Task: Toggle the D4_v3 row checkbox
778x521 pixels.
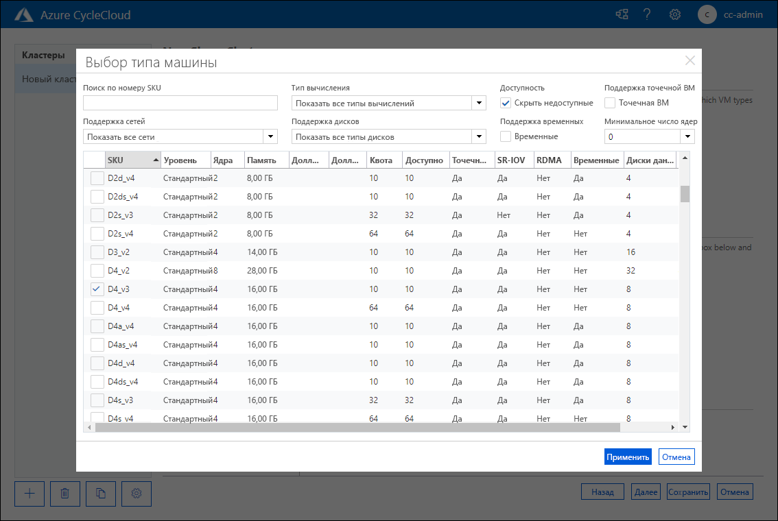Action: (x=97, y=289)
